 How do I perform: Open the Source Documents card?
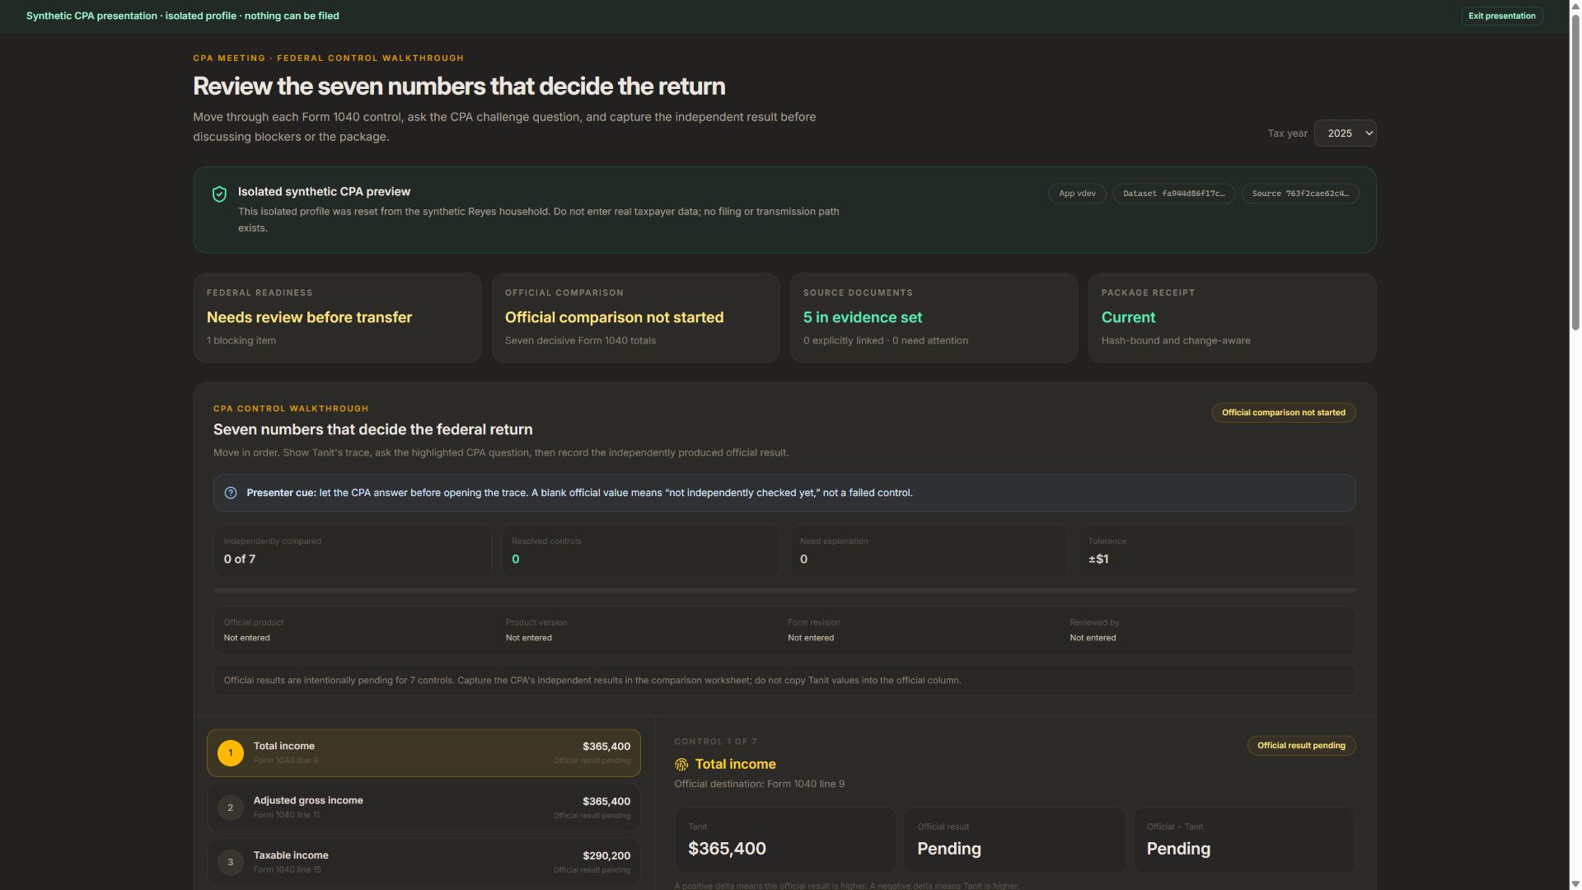(x=934, y=317)
